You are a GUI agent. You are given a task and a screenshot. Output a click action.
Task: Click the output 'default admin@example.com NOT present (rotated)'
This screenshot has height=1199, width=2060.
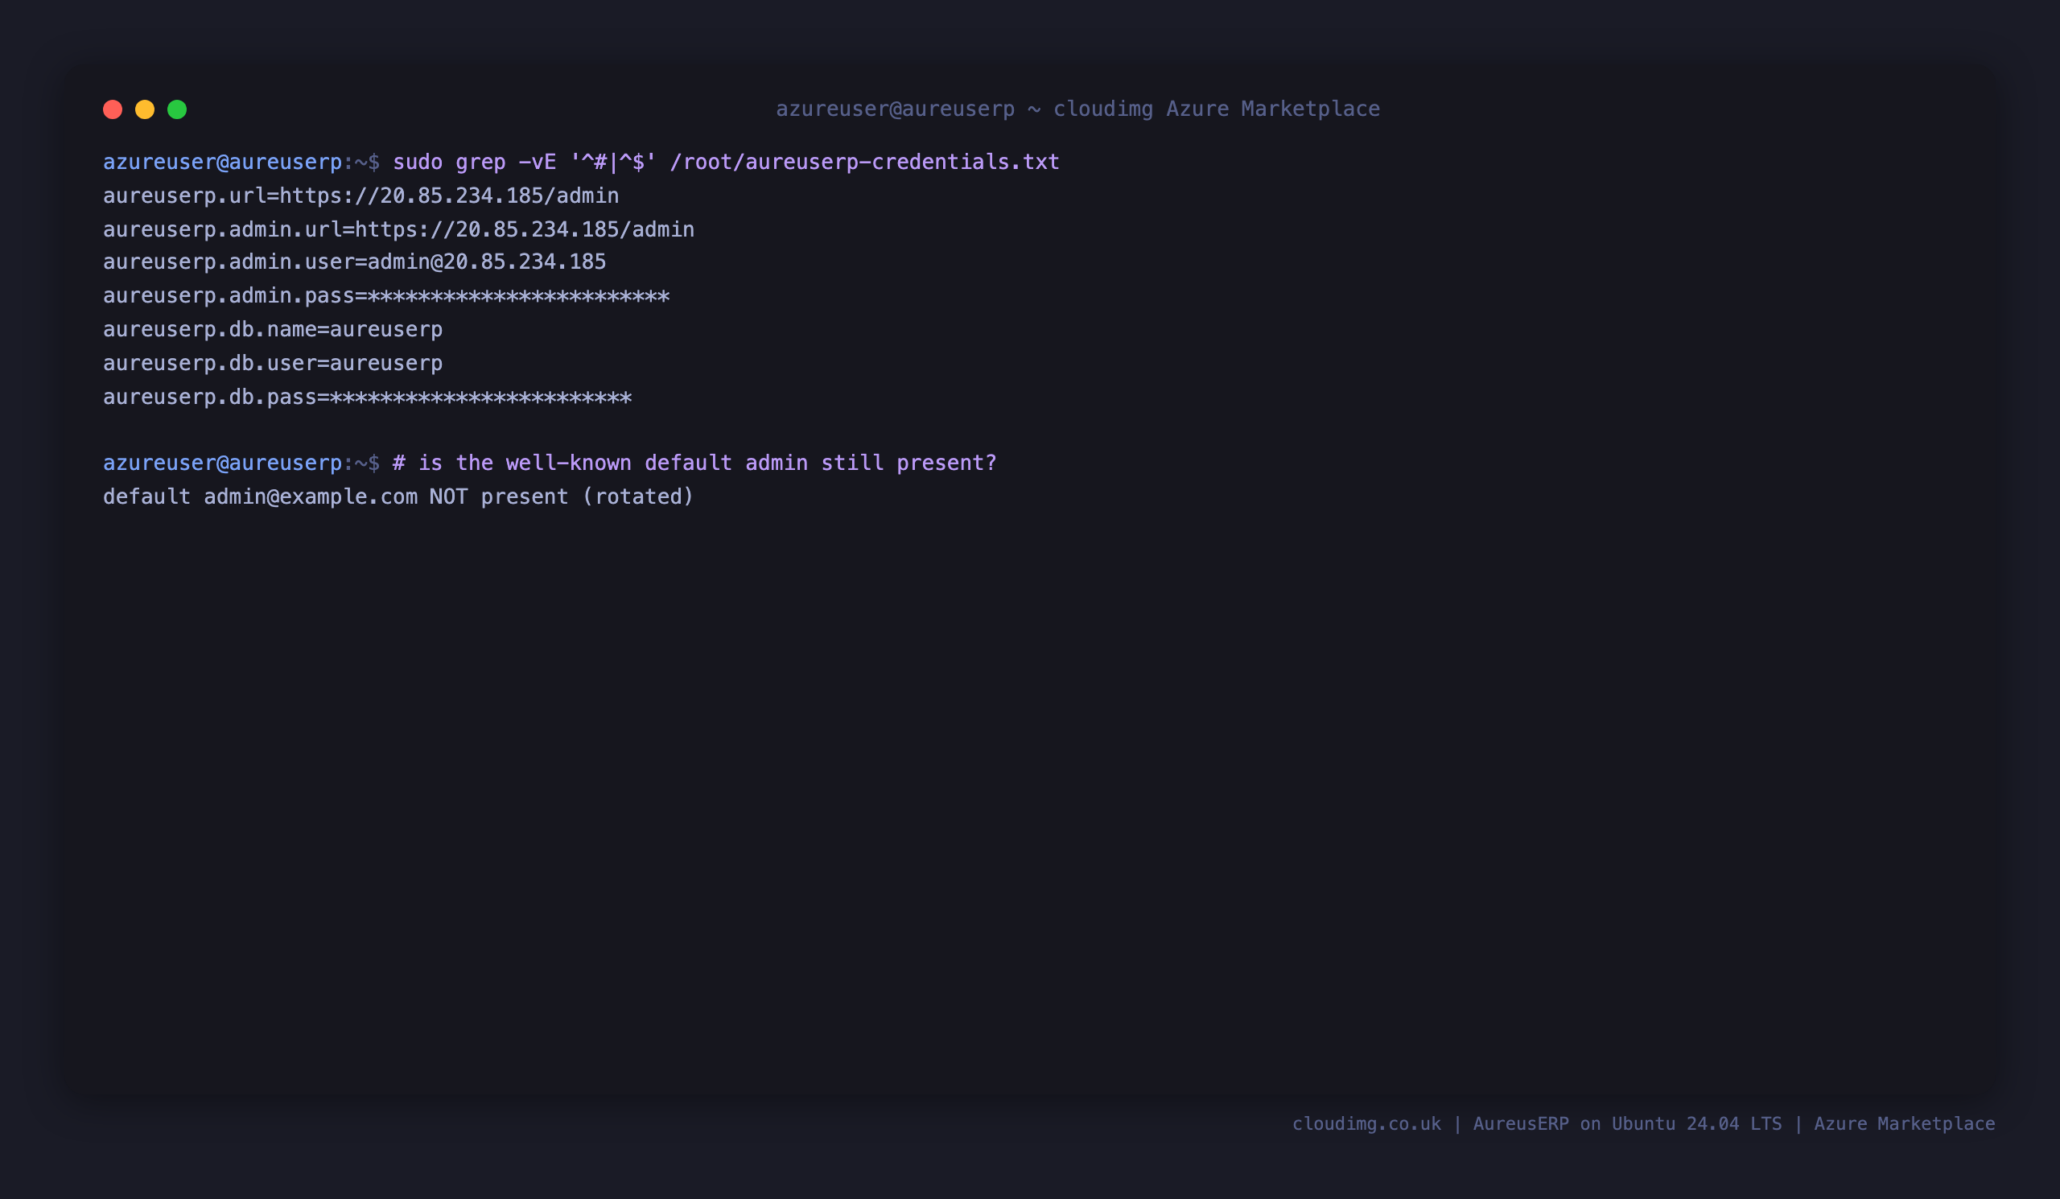pos(398,497)
